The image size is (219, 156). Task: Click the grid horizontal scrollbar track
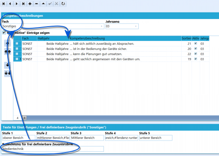tap(123, 118)
